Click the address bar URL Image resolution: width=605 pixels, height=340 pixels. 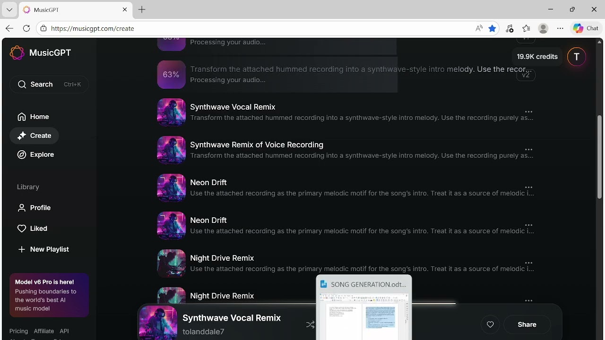[x=93, y=28]
